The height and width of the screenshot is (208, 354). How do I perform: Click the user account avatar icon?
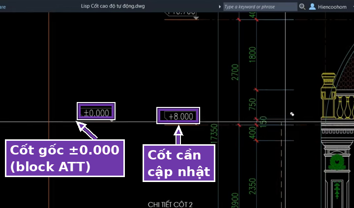(312, 7)
